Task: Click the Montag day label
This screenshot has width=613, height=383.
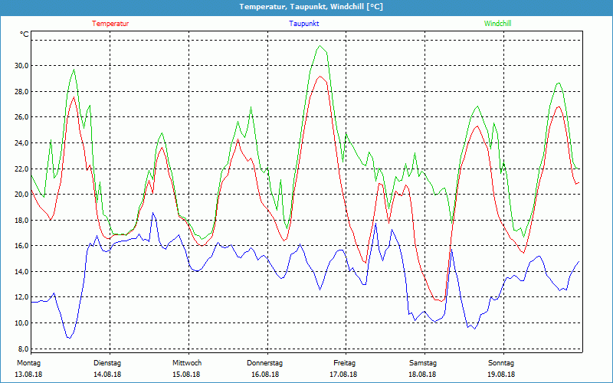Action: click(x=28, y=363)
